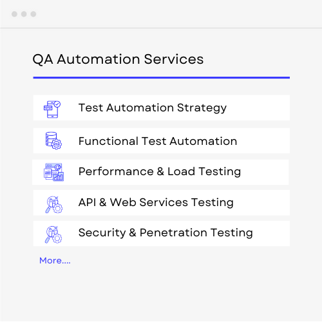Screen dimensions: 322x322
Task: Click the mobile phone Test Automation Strategy icon
Action: (x=52, y=109)
